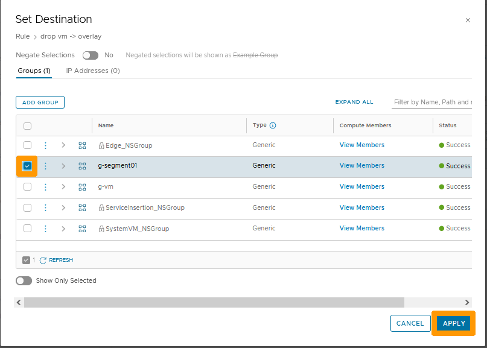Click the related groups icon beside g-vm
This screenshot has width=487, height=348.
click(x=82, y=186)
